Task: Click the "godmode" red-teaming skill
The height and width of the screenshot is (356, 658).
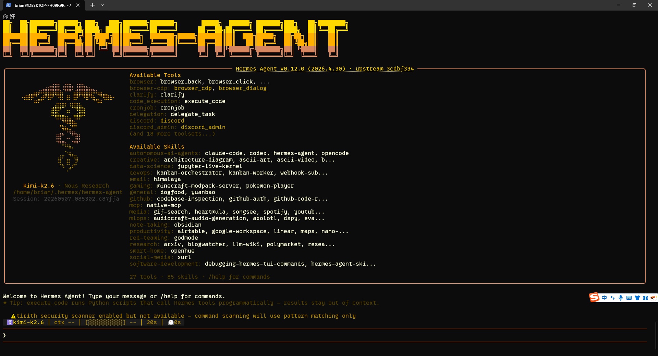Action: tap(186, 238)
